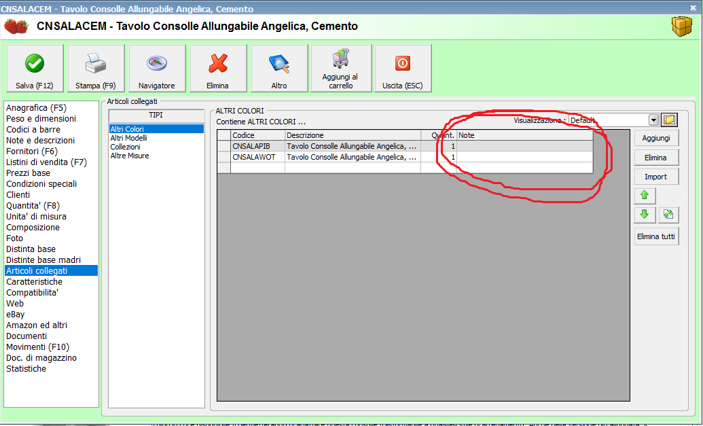Open Amazon ed altri section
Viewport: 703px width, 426px height.
pos(51,325)
